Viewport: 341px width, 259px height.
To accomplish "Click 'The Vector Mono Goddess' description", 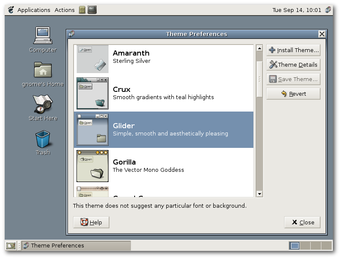I will [148, 170].
